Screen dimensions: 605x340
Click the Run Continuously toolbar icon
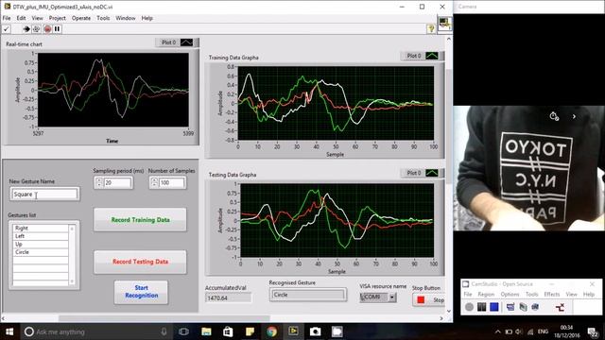click(x=36, y=29)
